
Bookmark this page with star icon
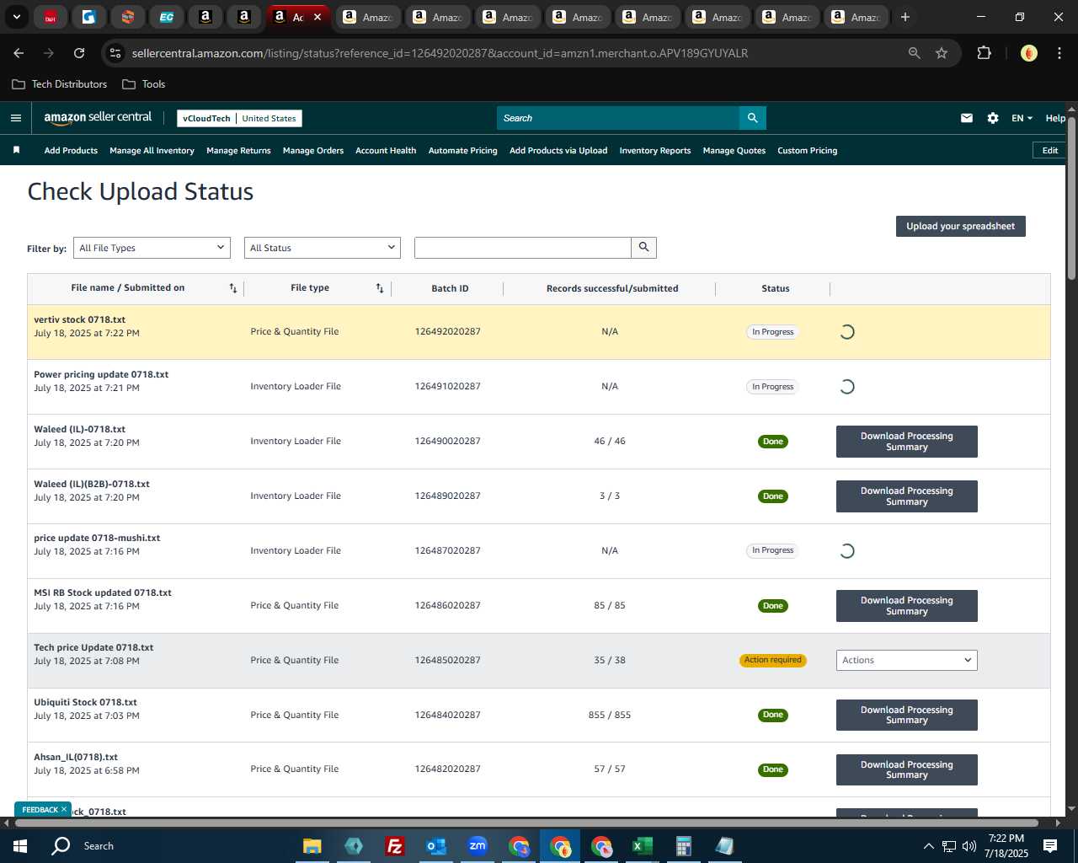coord(942,53)
